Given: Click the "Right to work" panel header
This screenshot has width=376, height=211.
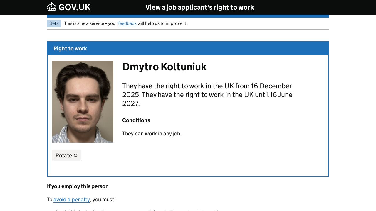Looking at the screenshot, I should pos(70,49).
